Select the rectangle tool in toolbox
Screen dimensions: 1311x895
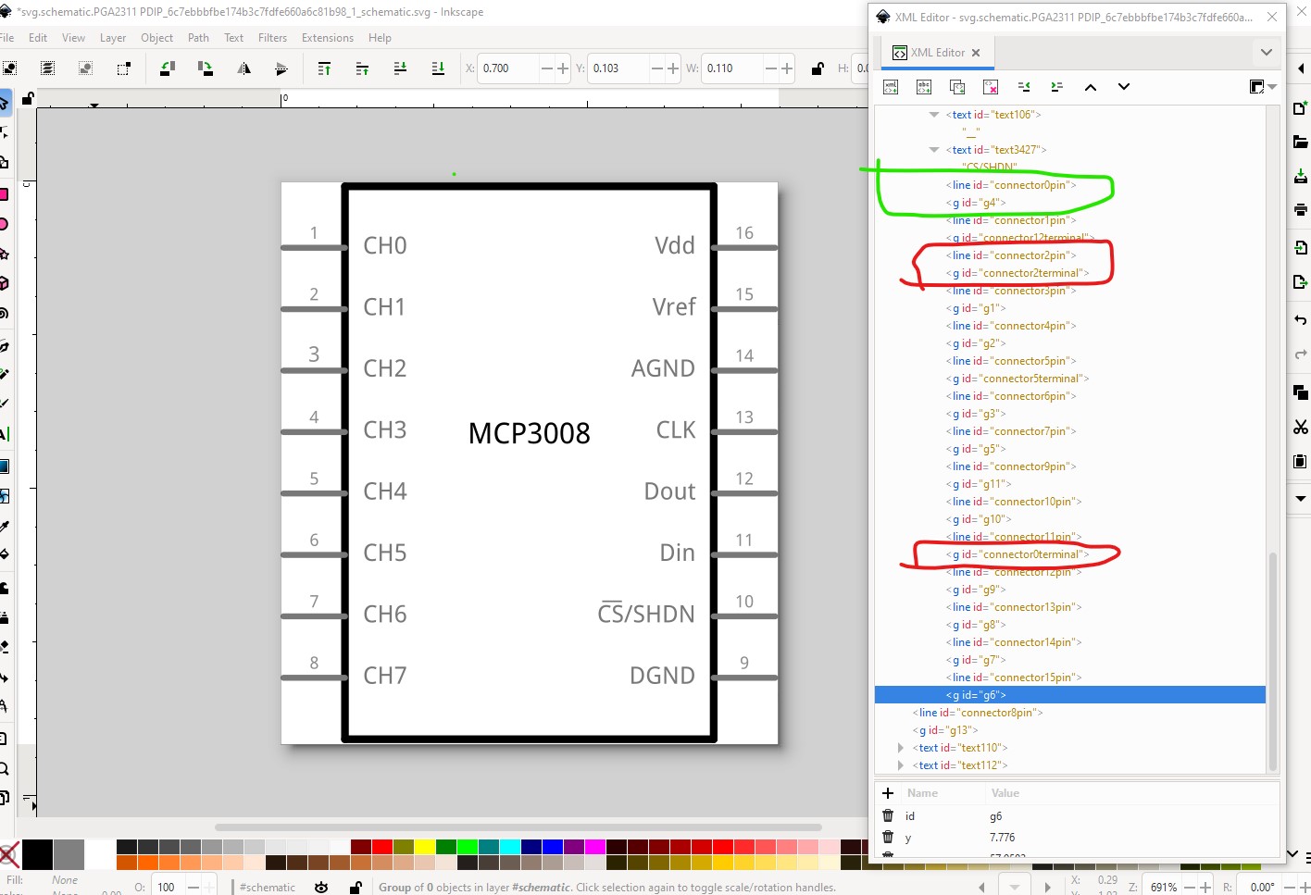coord(4,194)
